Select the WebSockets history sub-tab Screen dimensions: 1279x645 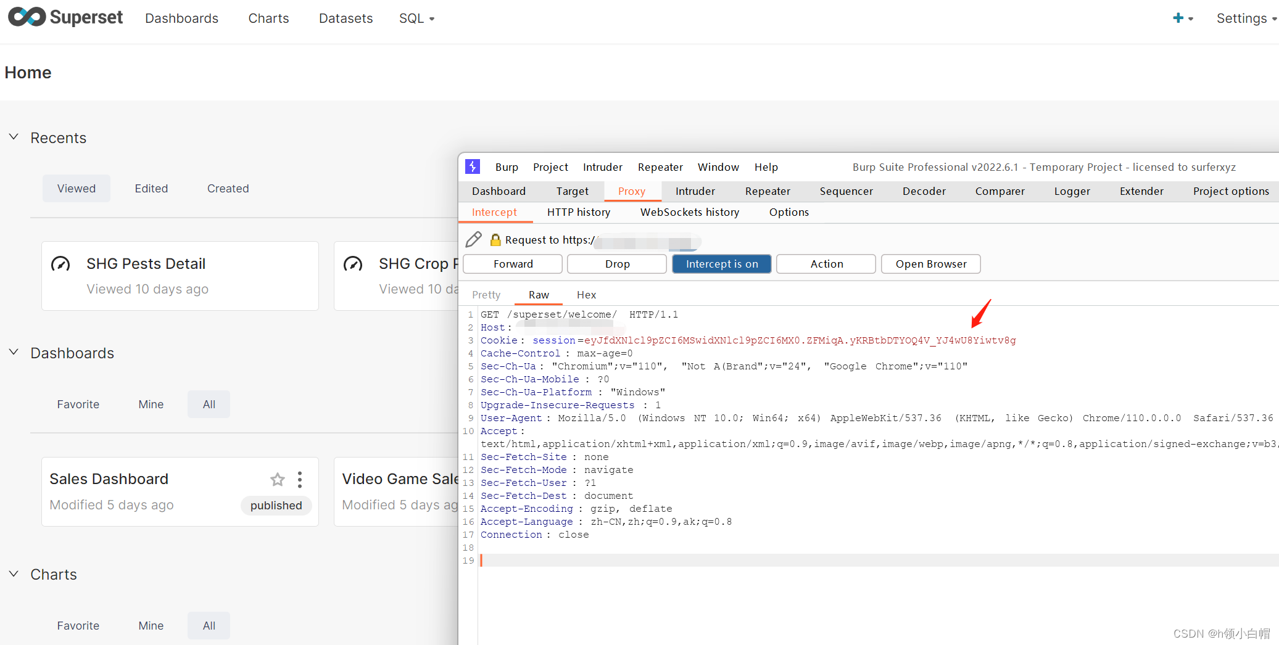point(690,212)
